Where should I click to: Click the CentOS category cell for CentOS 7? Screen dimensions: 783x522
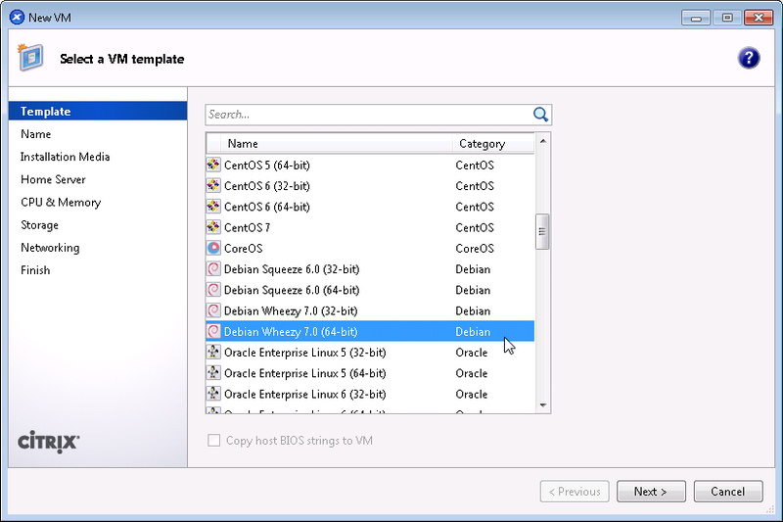click(475, 228)
